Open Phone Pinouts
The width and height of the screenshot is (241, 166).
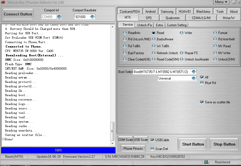(x=133, y=148)
